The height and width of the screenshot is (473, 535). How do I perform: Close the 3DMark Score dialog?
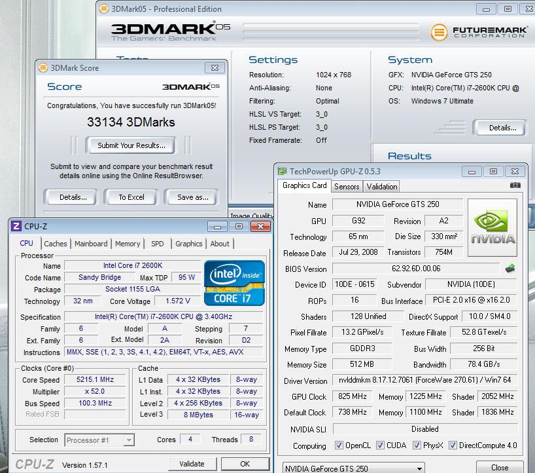[x=215, y=67]
